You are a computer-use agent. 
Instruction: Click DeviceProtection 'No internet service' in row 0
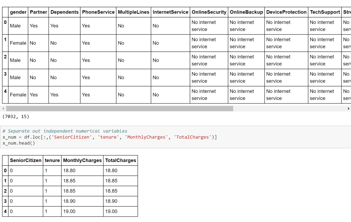286,26
